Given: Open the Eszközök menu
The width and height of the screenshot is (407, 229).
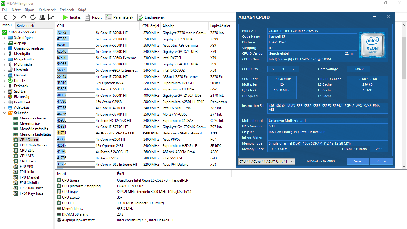Looking at the screenshot, I should tap(67, 10).
